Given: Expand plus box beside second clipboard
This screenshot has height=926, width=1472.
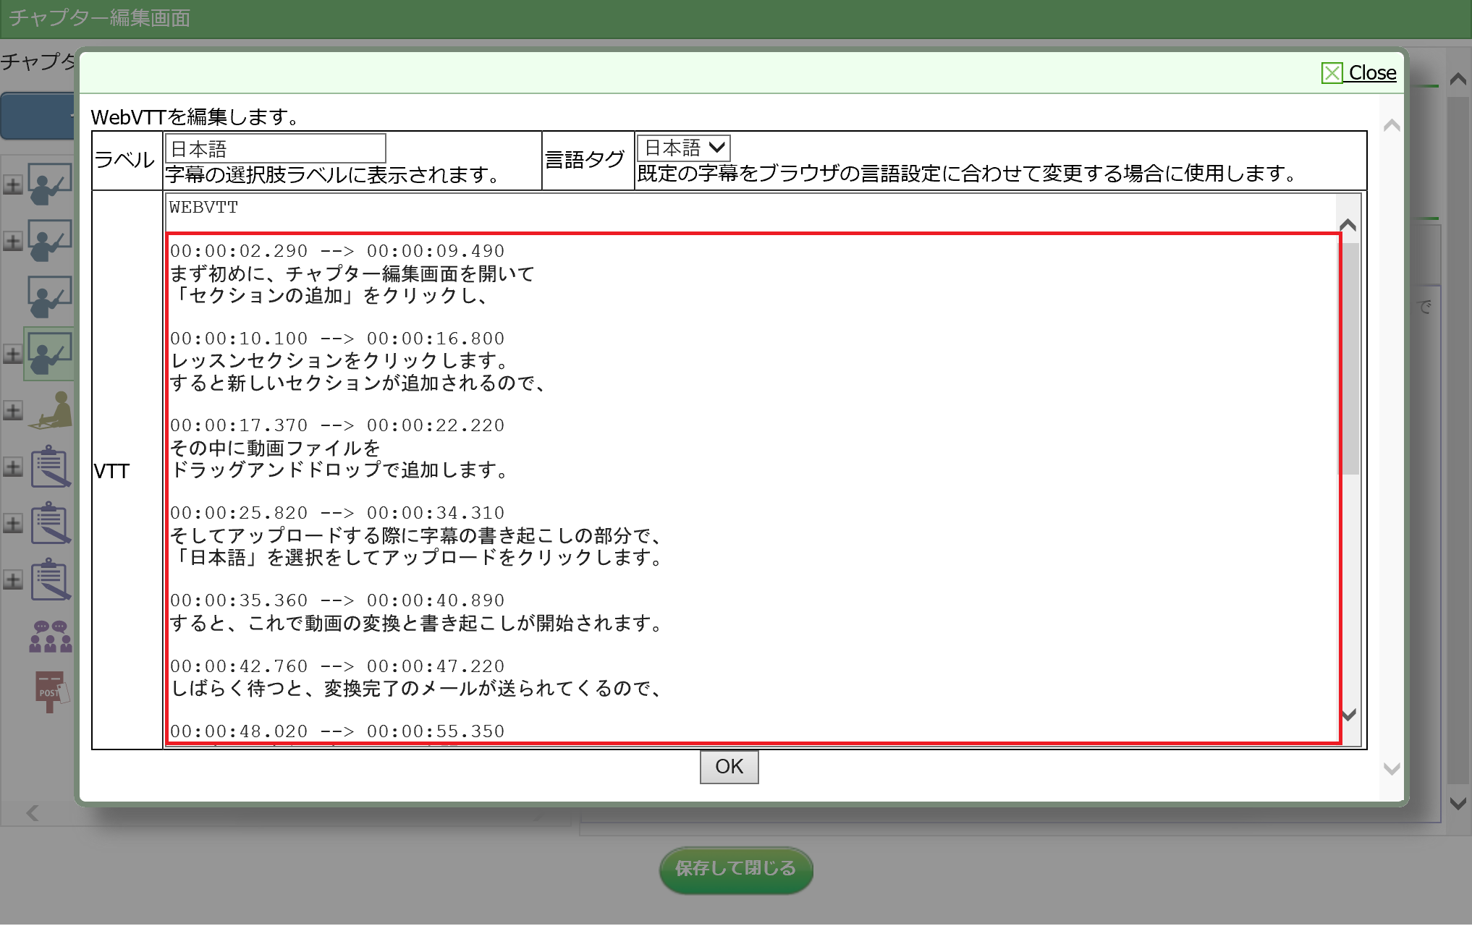Looking at the screenshot, I should point(12,523).
